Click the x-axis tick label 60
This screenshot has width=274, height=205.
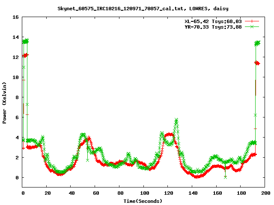coord(96,193)
